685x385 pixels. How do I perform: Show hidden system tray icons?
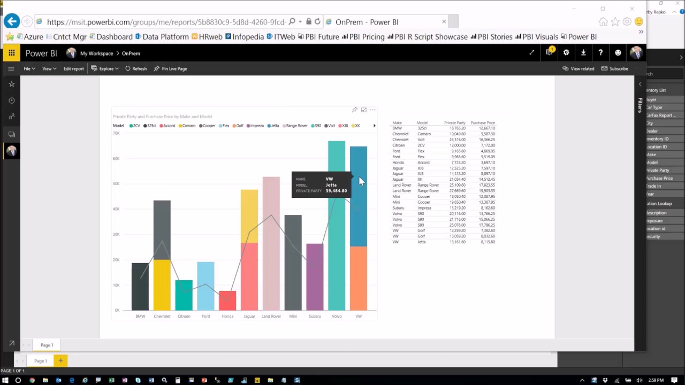(582, 380)
